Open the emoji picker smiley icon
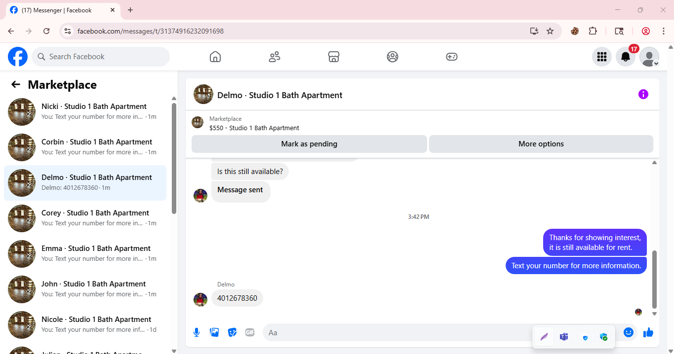Viewport: 674px width, 354px height. point(629,332)
